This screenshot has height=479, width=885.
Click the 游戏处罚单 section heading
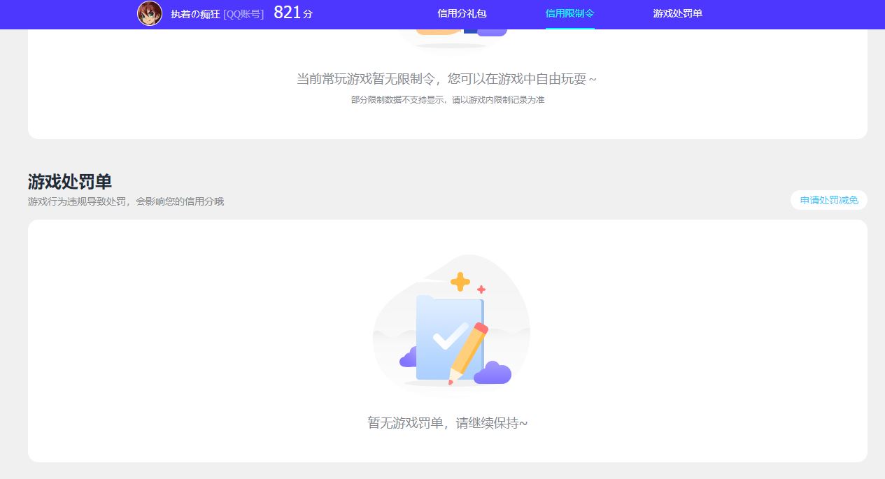point(70,182)
